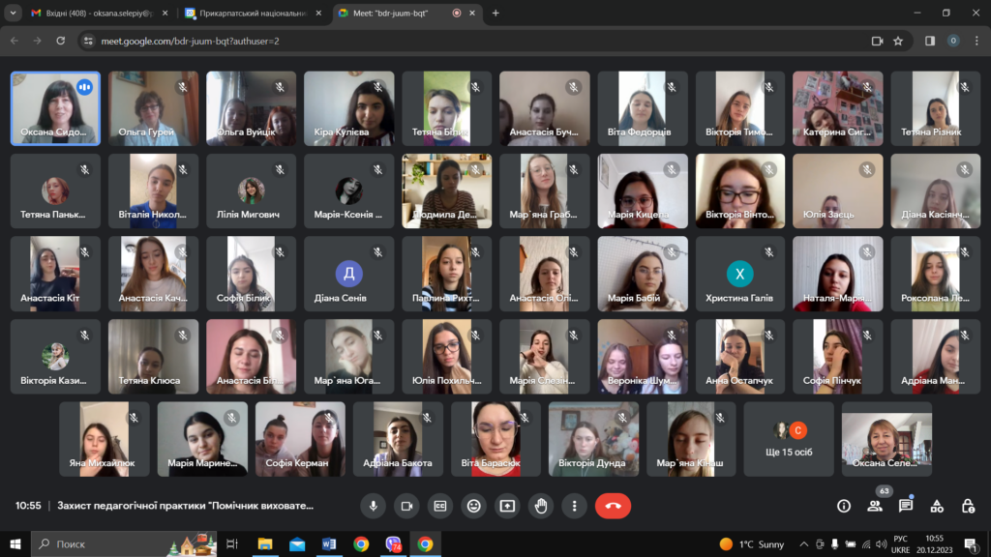Turn off the camera in the call
991x557 pixels.
pos(406,506)
